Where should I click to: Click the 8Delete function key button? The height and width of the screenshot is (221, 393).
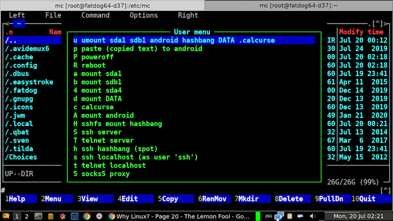point(293,199)
